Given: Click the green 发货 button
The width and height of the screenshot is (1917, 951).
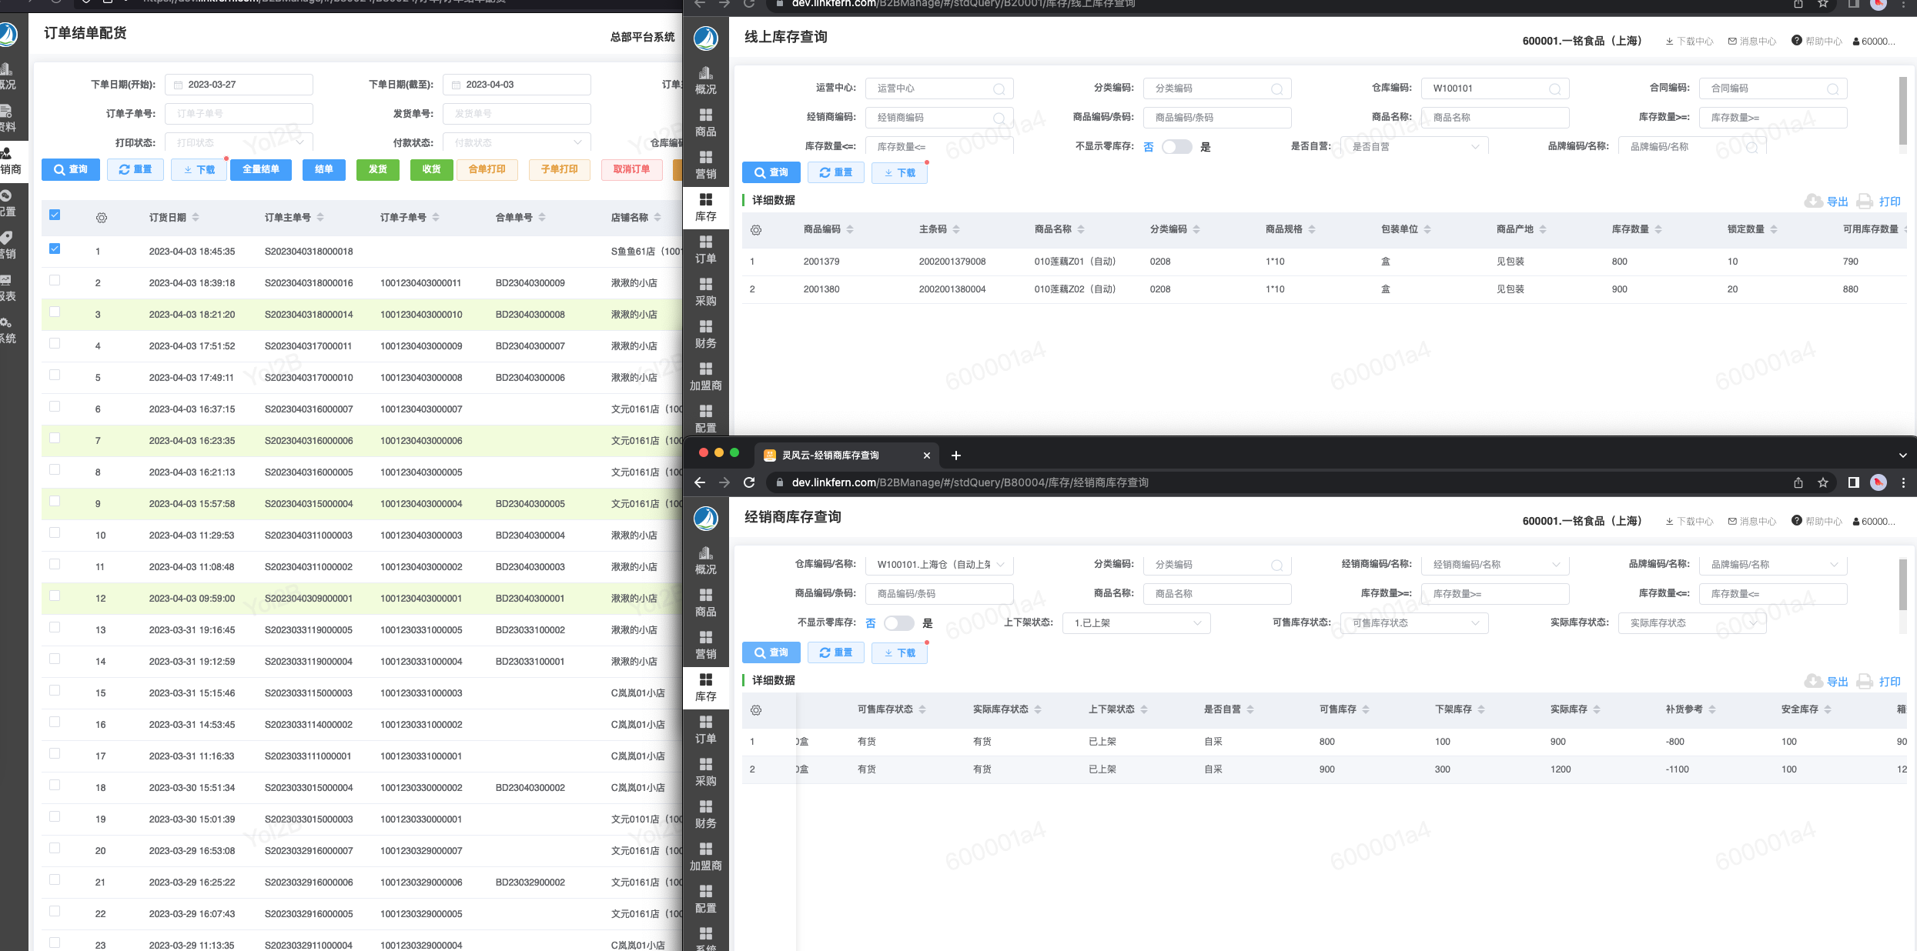Looking at the screenshot, I should (x=377, y=169).
